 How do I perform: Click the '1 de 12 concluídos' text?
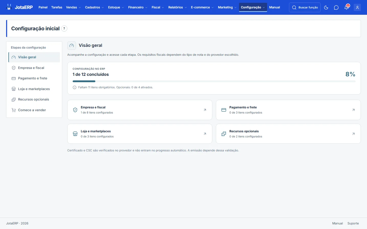91,75
